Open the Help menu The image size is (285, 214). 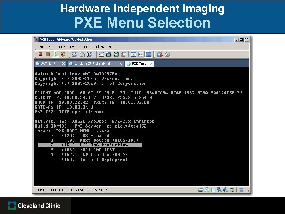point(112,47)
